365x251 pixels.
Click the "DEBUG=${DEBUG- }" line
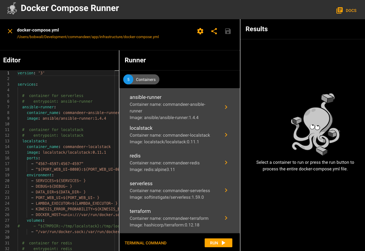point(52,186)
